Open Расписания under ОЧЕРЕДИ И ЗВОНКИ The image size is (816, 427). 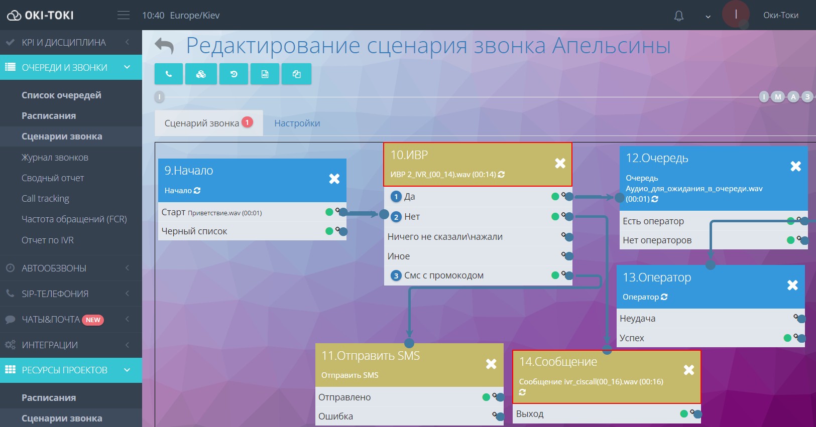pos(49,115)
